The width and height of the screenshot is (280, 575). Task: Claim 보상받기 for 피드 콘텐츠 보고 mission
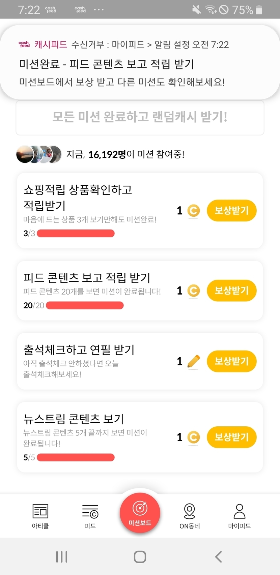232,291
